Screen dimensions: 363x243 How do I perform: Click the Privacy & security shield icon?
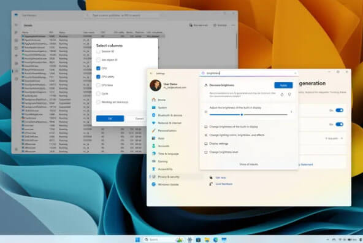153,177
